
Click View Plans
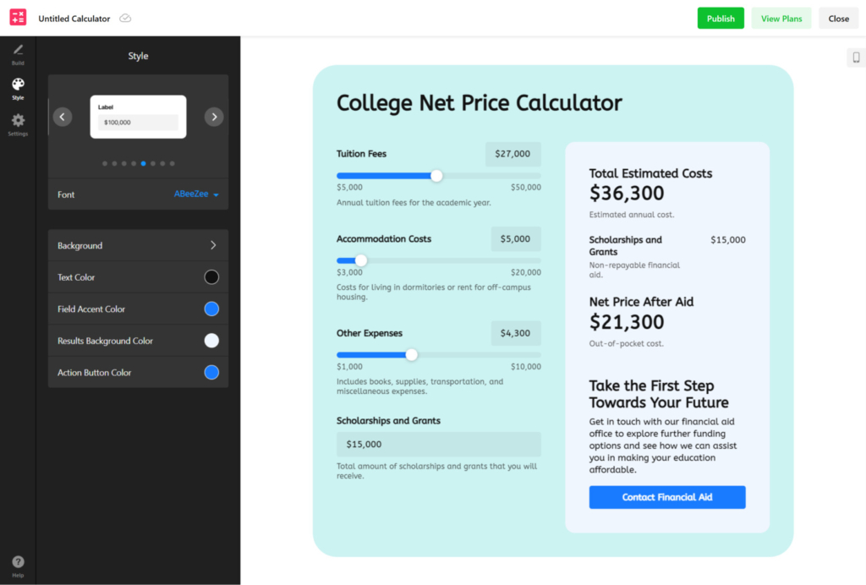pyautogui.click(x=781, y=17)
